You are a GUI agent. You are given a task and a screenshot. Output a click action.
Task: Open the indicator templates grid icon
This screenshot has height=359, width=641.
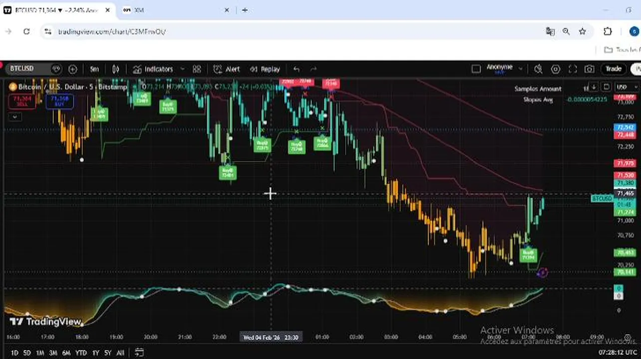pos(197,69)
